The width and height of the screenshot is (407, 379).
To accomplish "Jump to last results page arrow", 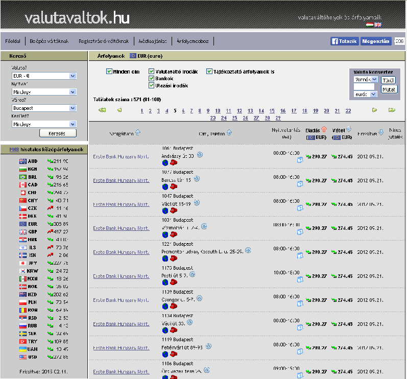I will (x=392, y=110).
